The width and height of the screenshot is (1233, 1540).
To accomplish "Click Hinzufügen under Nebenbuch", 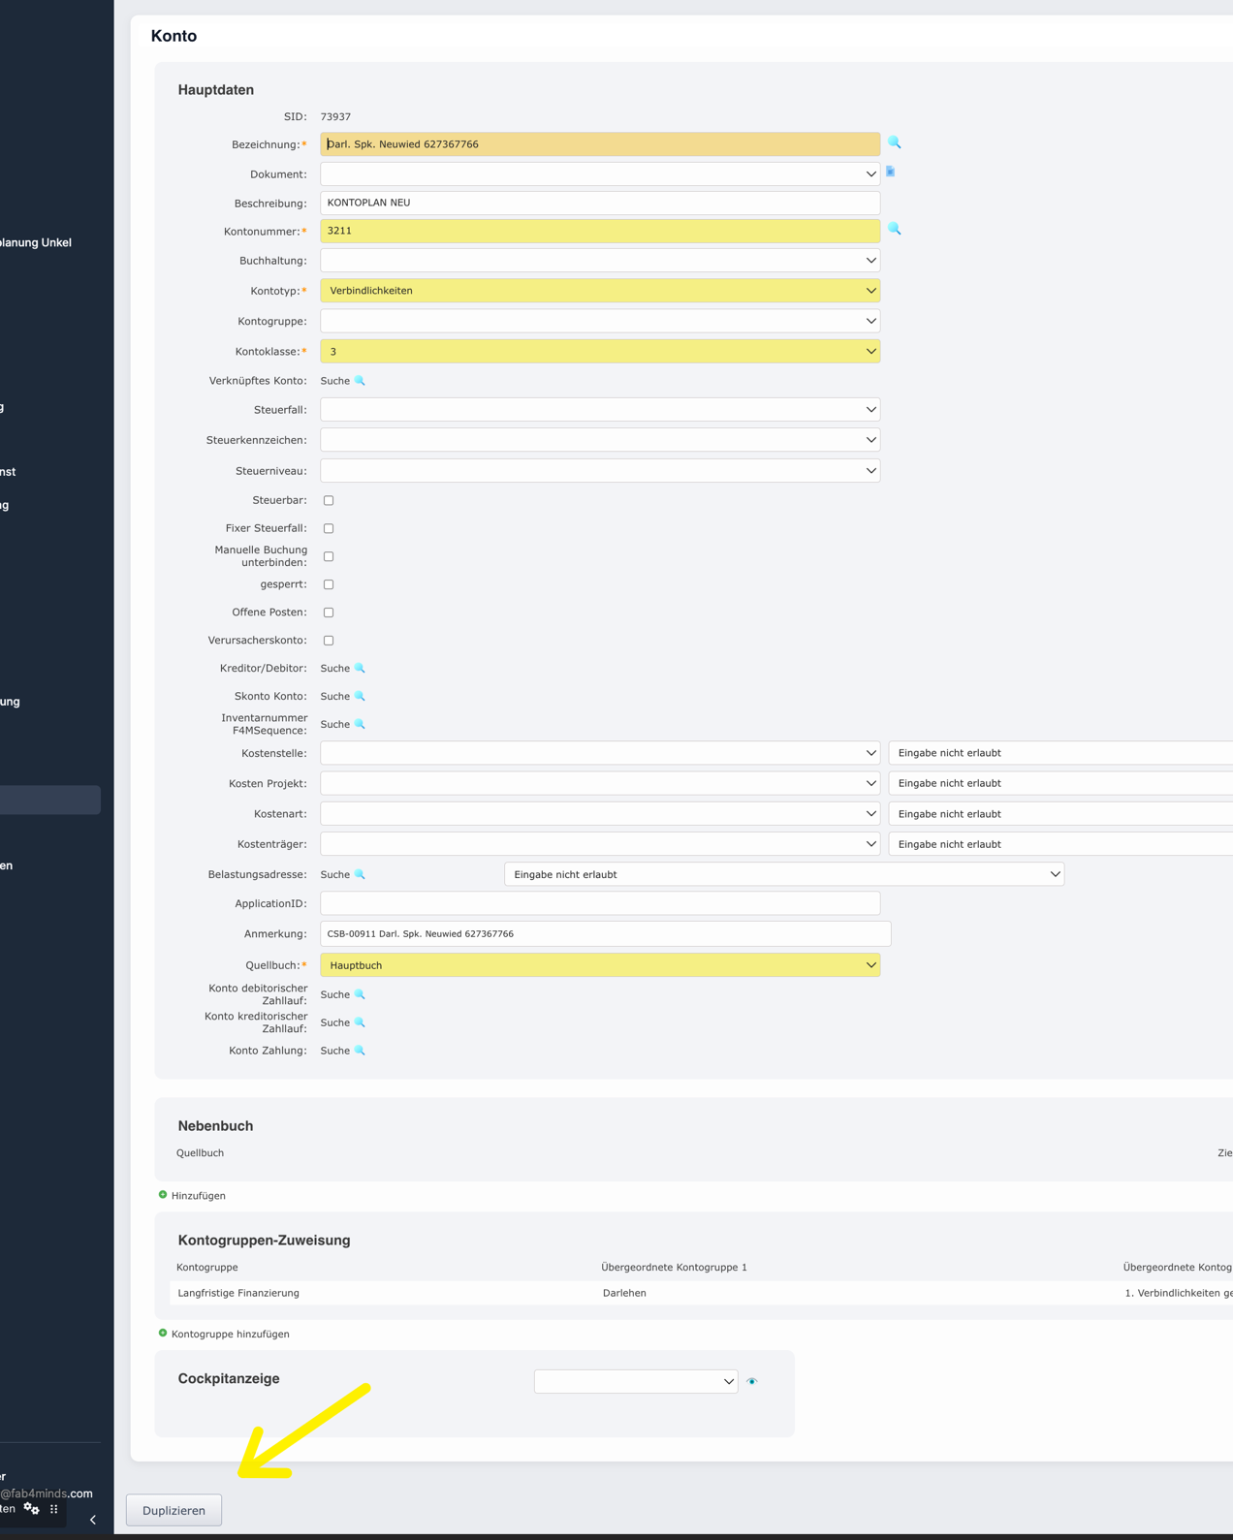I will pyautogui.click(x=197, y=1196).
